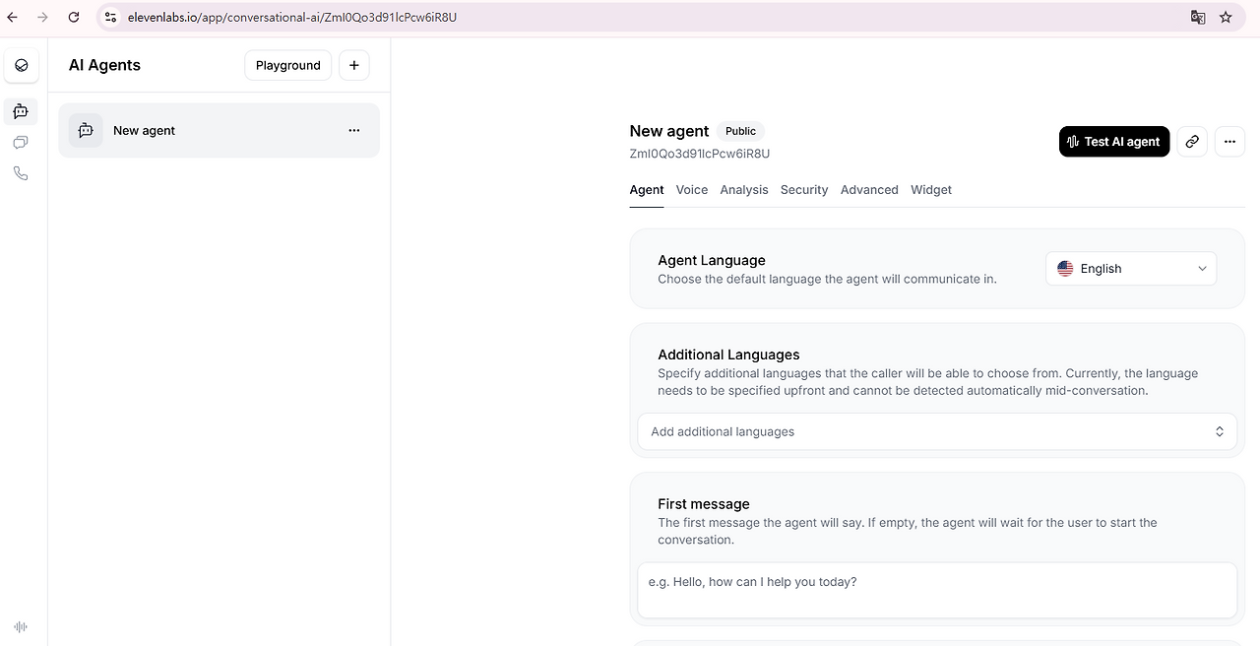Click the First message text field
This screenshot has width=1260, height=646.
(937, 591)
